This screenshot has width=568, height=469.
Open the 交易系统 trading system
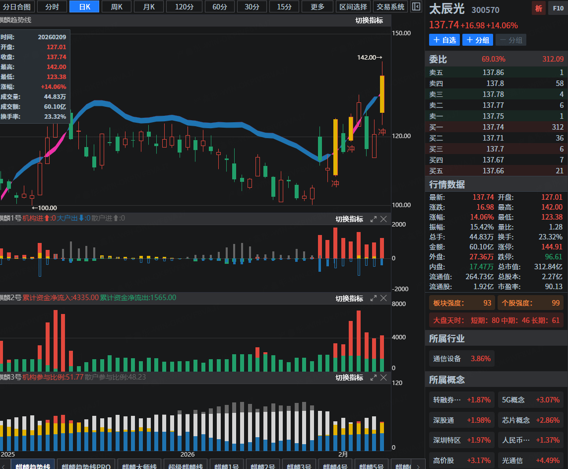click(390, 6)
